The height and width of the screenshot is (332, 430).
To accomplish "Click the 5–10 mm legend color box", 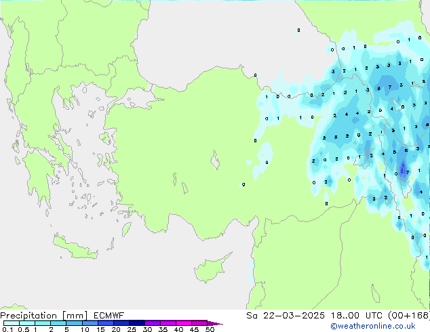I will point(74,323).
